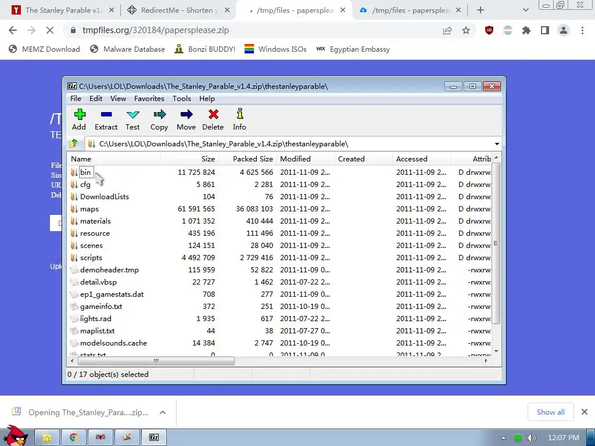The width and height of the screenshot is (595, 446).
Task: Sort by the Name column header
Action: tap(114, 159)
